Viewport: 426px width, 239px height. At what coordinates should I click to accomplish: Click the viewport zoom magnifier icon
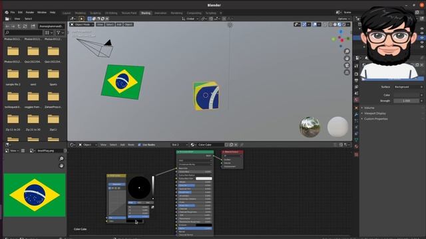(x=347, y=52)
